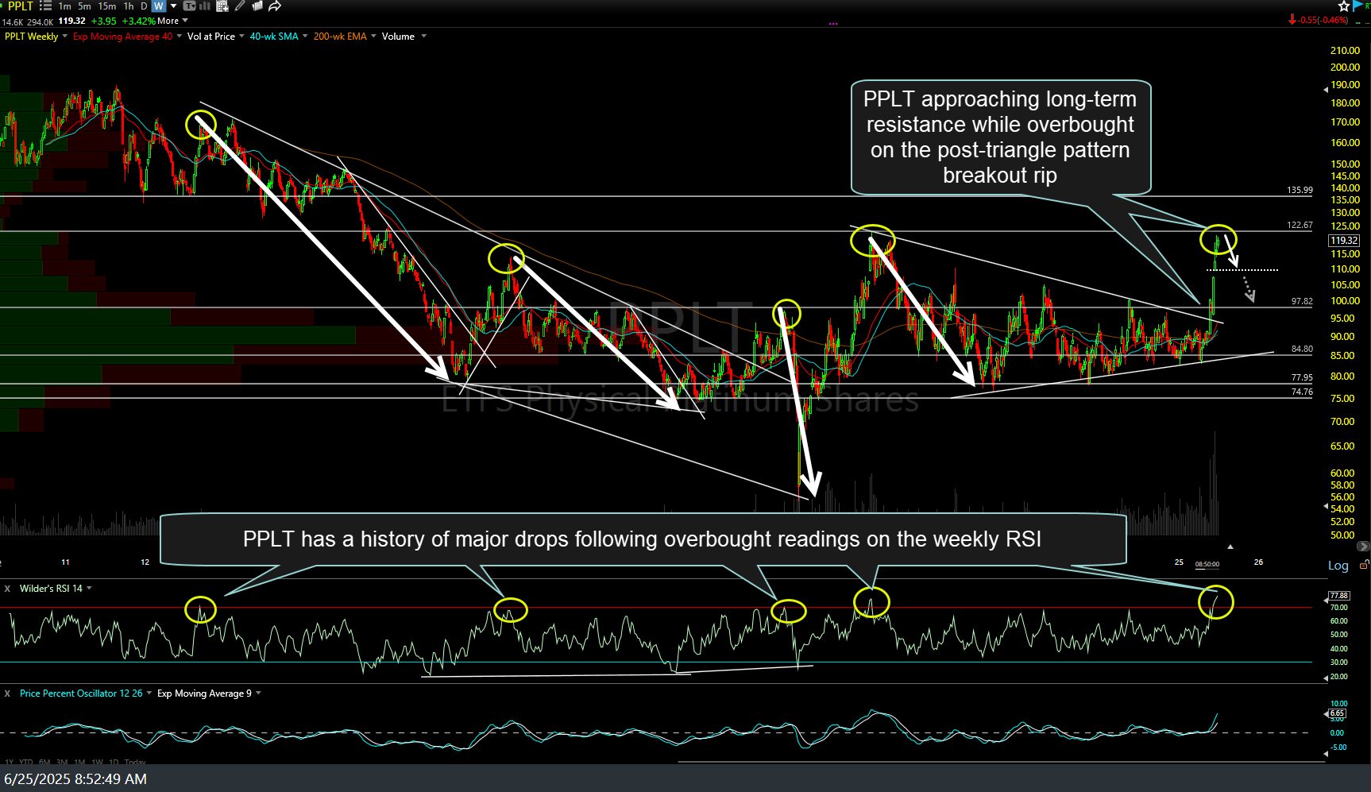The height and width of the screenshot is (792, 1371).
Task: Open the Exp Moving Average 40 dropdown
Action: tap(179, 37)
